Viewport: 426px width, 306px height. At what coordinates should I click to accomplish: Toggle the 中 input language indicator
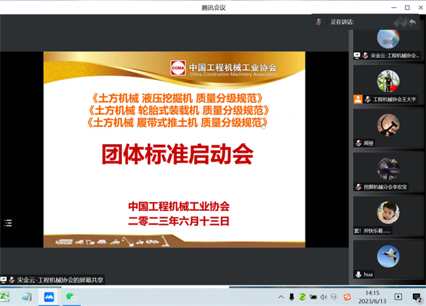(334, 297)
